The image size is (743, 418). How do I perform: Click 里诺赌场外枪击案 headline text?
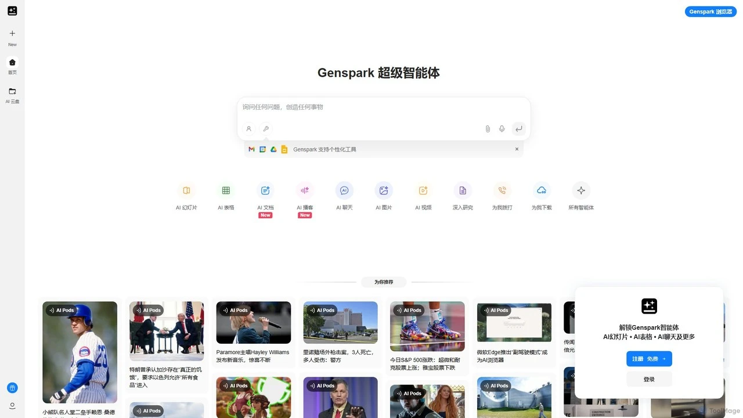[x=338, y=356]
